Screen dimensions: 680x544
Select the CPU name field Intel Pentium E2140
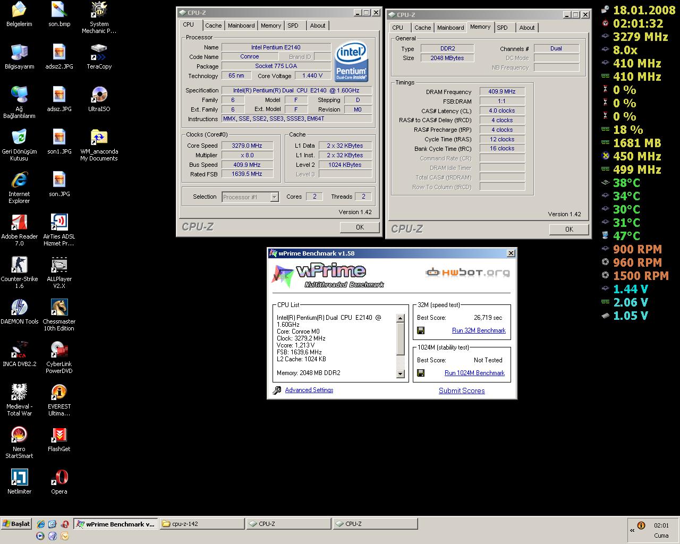[276, 47]
